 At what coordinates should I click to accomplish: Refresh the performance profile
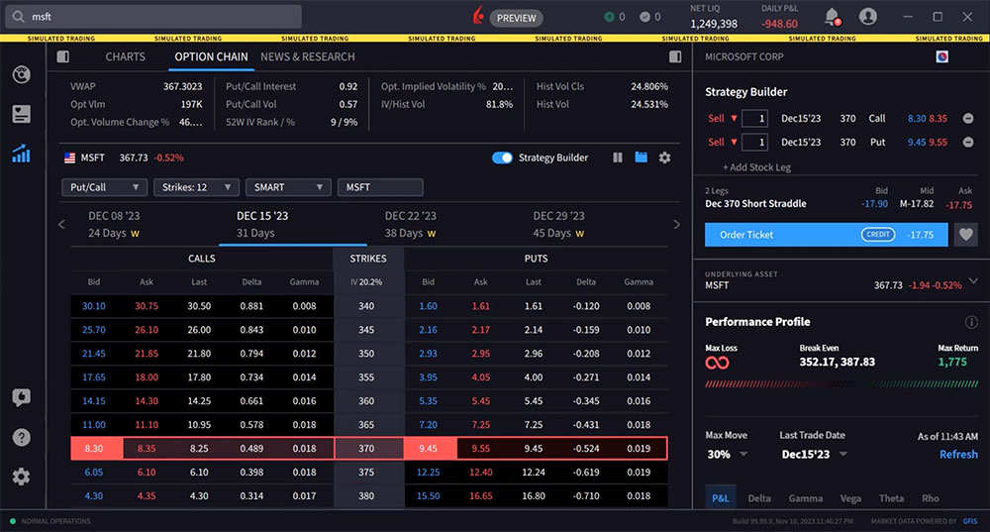pyautogui.click(x=958, y=455)
